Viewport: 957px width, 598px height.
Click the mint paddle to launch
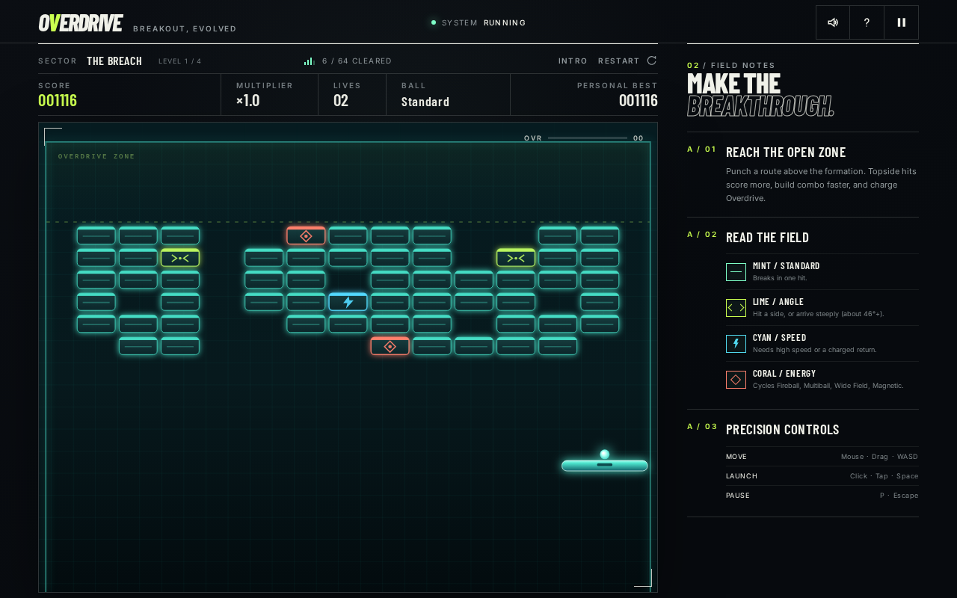(x=605, y=466)
